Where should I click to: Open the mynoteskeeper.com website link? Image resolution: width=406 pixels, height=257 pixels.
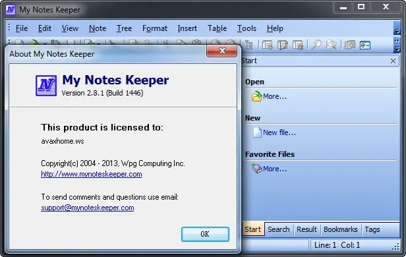click(92, 174)
